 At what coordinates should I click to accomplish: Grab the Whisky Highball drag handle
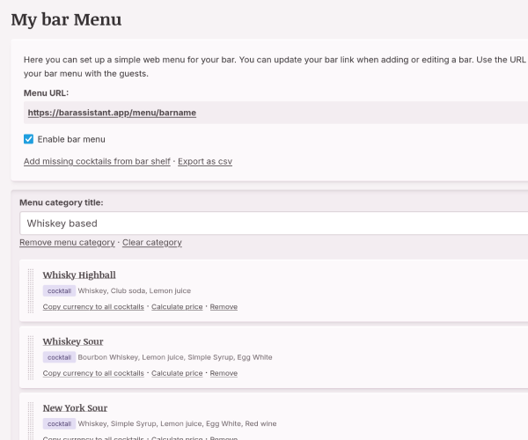click(31, 290)
